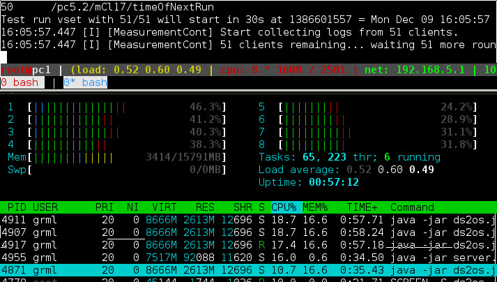Click CPU 7 usage meter bar

(378, 132)
